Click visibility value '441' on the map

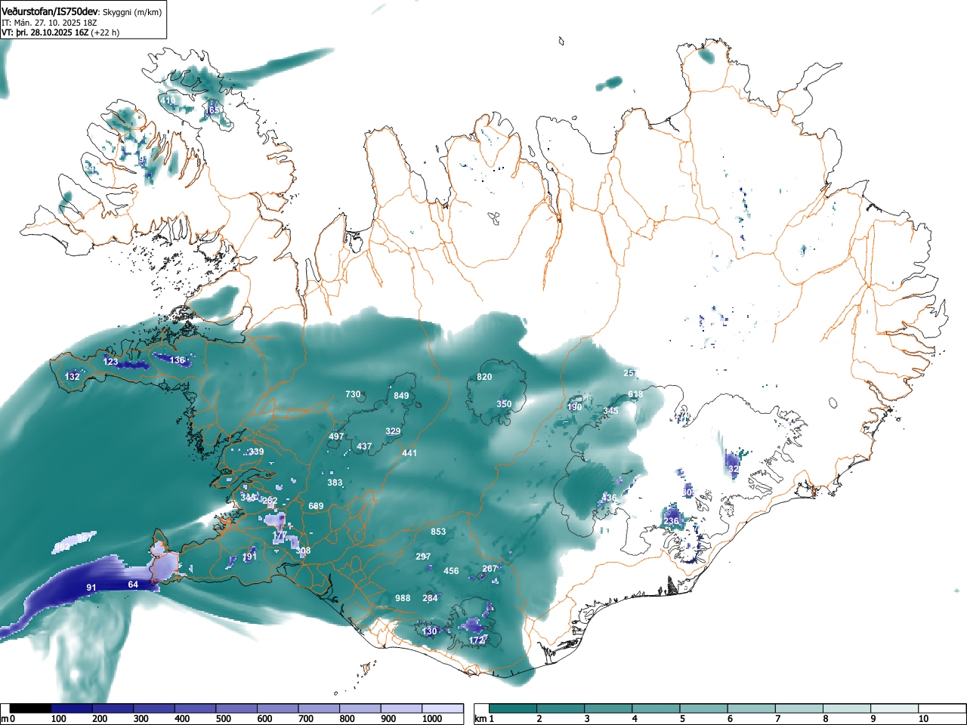pyautogui.click(x=409, y=453)
